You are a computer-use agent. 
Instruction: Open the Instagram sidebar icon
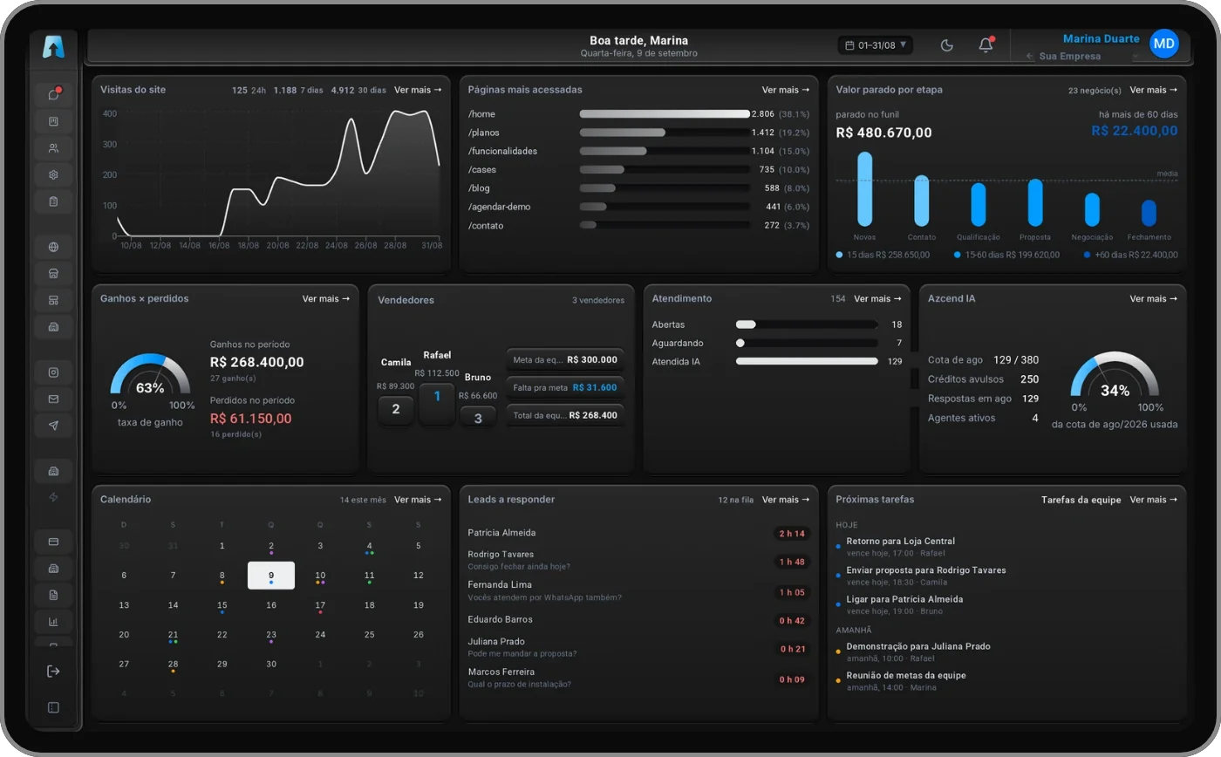coord(53,372)
